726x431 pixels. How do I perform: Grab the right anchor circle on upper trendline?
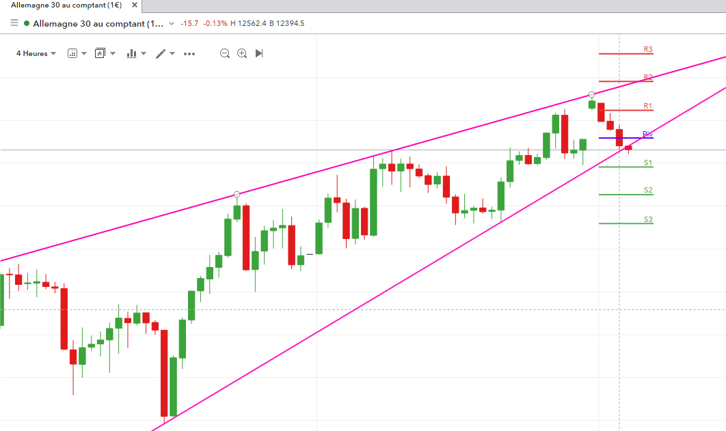[592, 94]
